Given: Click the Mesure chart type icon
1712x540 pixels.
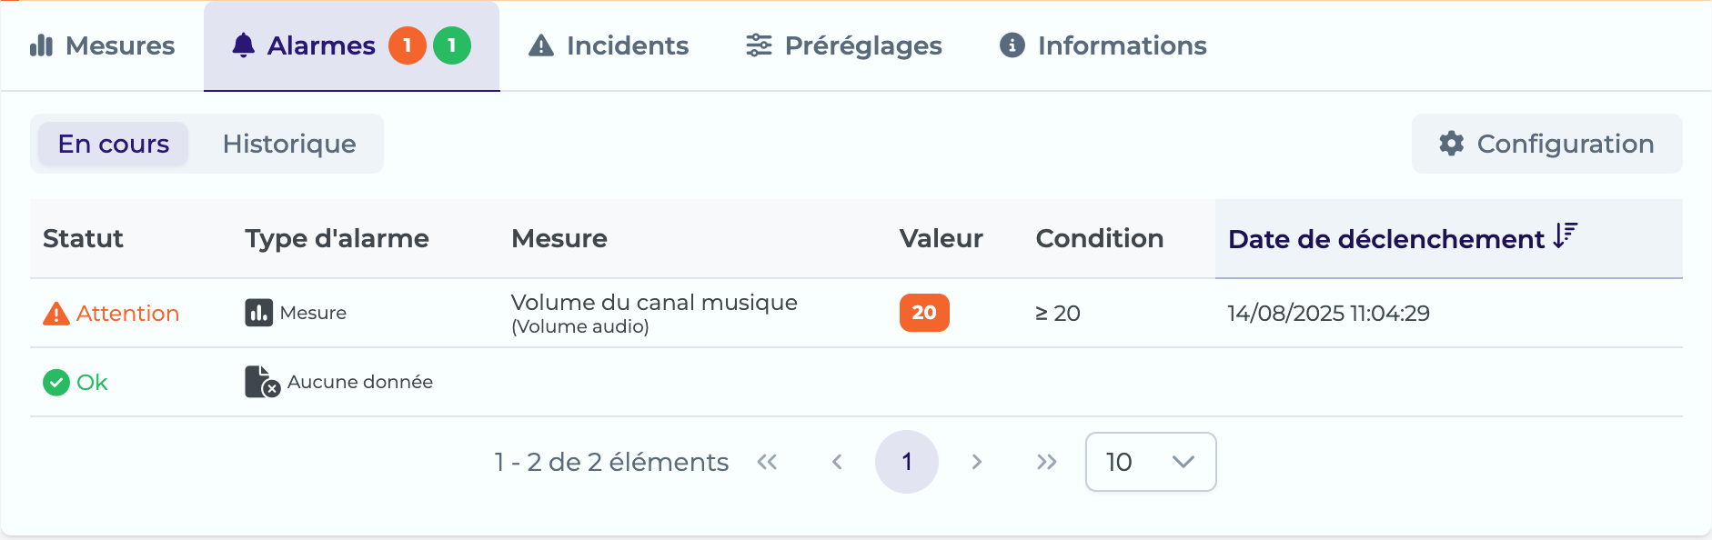Looking at the screenshot, I should click(x=258, y=313).
